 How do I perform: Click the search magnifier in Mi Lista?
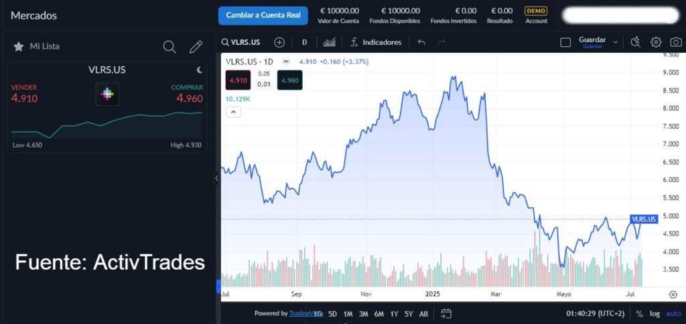point(170,47)
